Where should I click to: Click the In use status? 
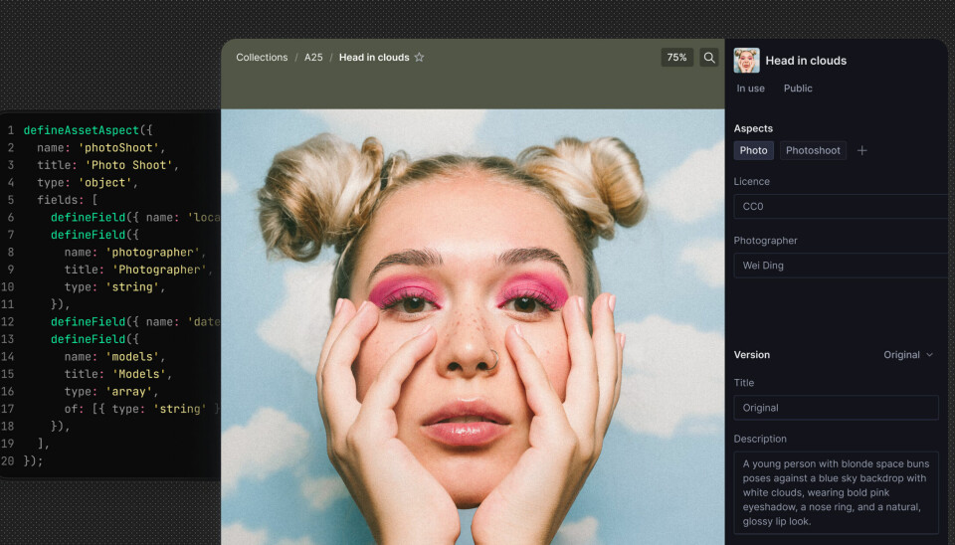(750, 89)
